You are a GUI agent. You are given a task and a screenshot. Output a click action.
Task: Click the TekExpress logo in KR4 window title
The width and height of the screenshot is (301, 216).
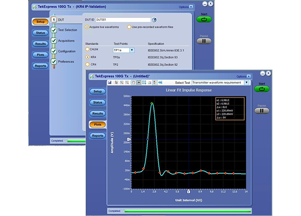35,7
